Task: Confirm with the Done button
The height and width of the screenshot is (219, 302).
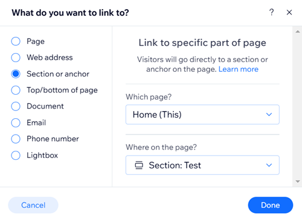Action: point(271,205)
